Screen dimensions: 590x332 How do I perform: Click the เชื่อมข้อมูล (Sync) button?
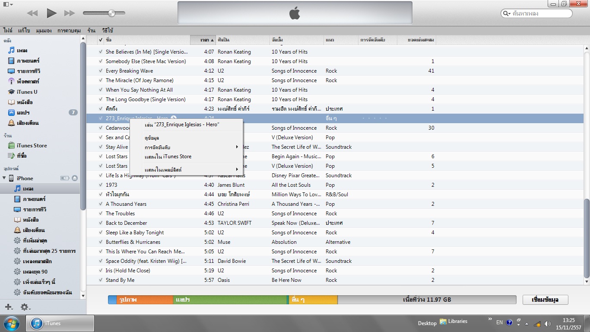(545, 300)
